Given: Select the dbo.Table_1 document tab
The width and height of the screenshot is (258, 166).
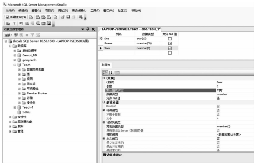Looking at the screenshot, I should point(131,29).
